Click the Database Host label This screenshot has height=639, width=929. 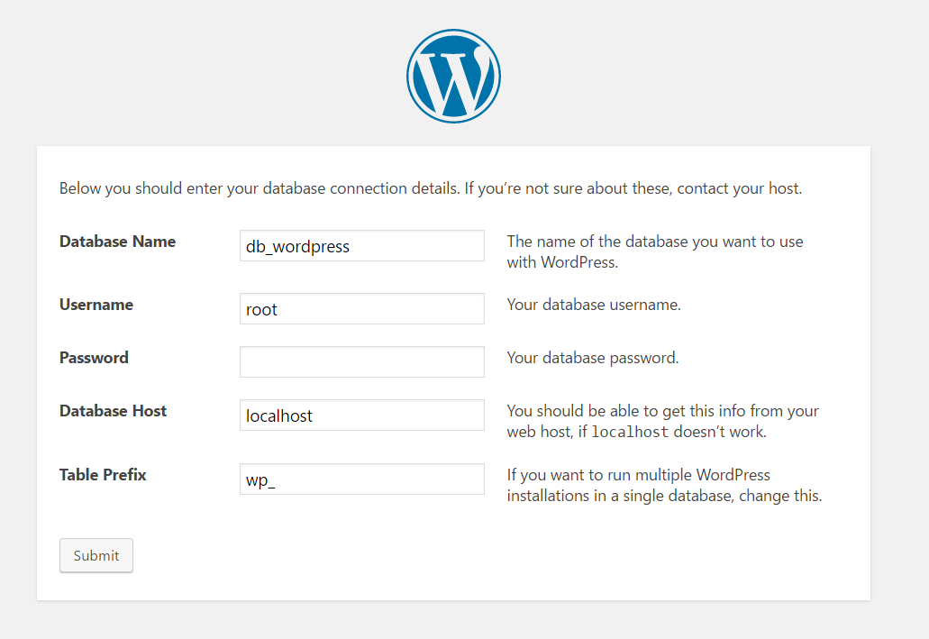click(x=113, y=411)
